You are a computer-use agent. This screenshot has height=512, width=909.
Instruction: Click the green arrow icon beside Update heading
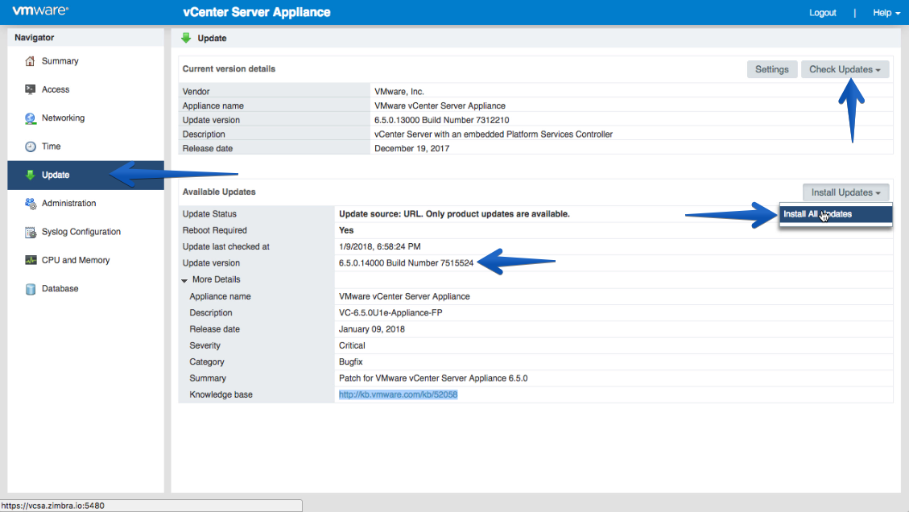(185, 38)
